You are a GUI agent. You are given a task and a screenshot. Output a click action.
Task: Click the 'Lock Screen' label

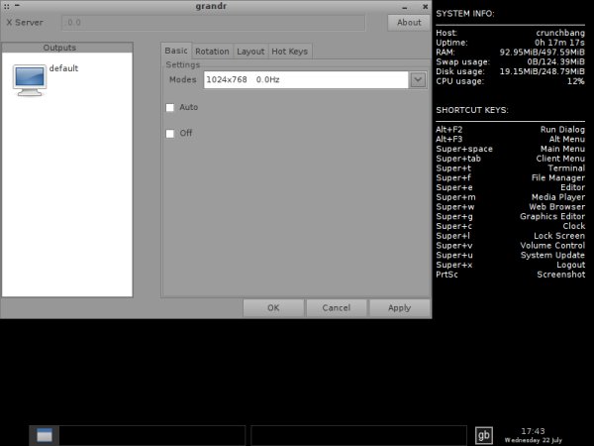click(x=559, y=236)
